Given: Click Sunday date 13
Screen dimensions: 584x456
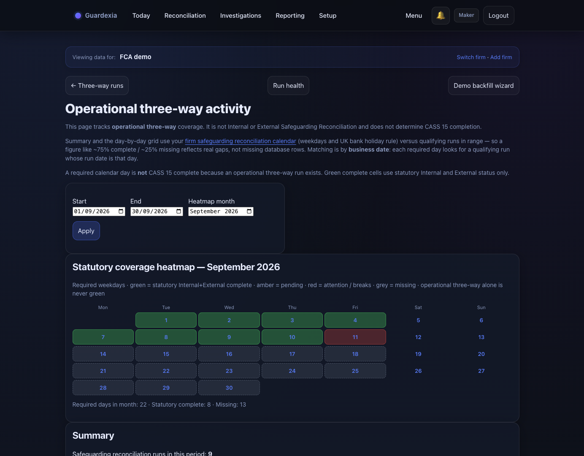Looking at the screenshot, I should [x=481, y=337].
